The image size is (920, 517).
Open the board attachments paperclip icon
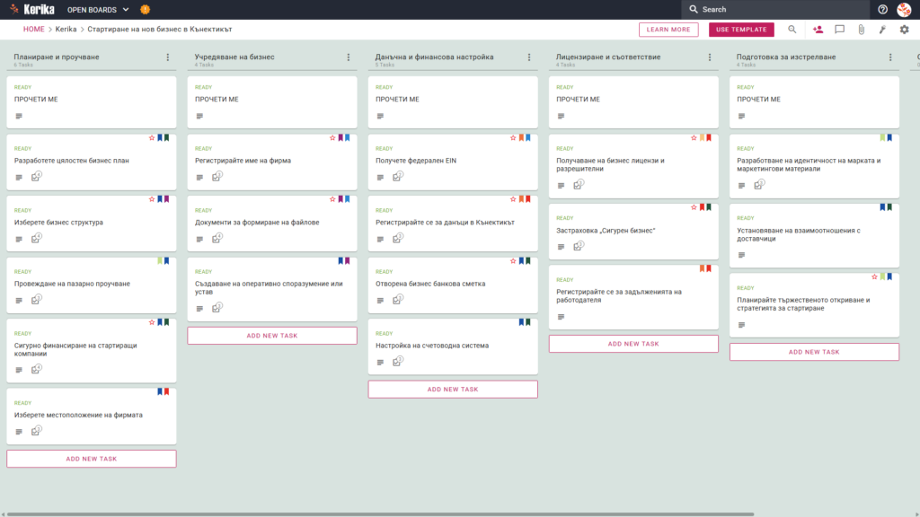[862, 30]
